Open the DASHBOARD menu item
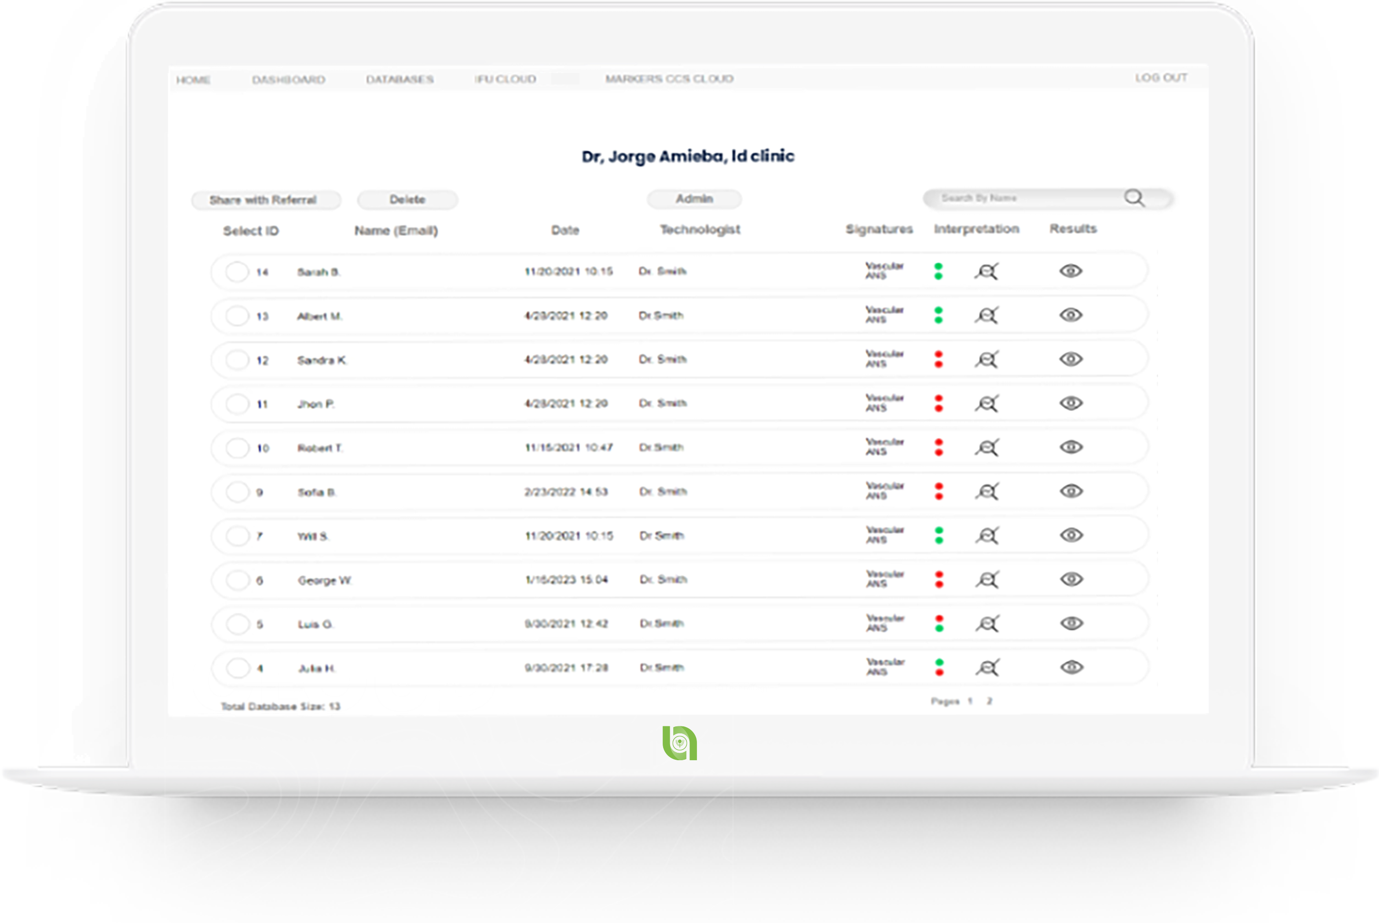This screenshot has height=923, width=1379. point(288,80)
